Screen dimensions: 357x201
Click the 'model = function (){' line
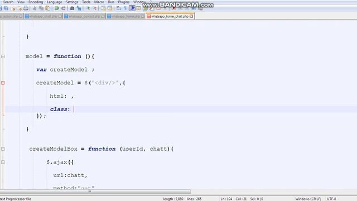60,56
